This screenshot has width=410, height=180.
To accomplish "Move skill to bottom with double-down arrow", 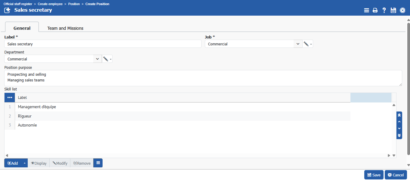I will [x=399, y=136].
